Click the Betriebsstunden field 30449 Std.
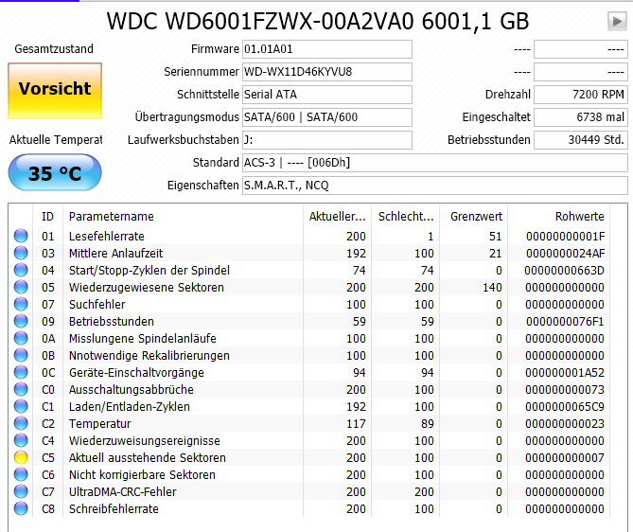633x532 pixels. (x=581, y=140)
